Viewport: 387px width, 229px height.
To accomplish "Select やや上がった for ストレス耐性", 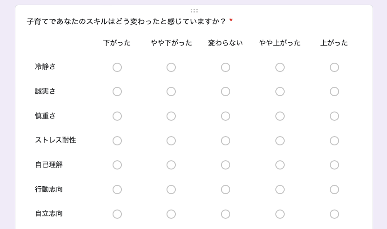I will point(280,141).
